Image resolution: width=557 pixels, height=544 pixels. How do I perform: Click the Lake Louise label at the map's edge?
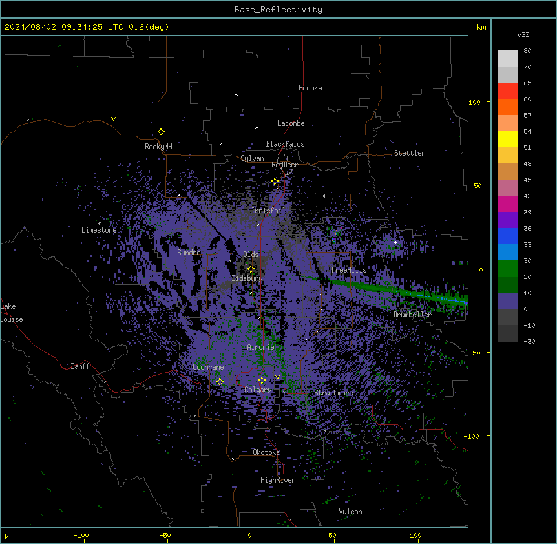point(12,313)
